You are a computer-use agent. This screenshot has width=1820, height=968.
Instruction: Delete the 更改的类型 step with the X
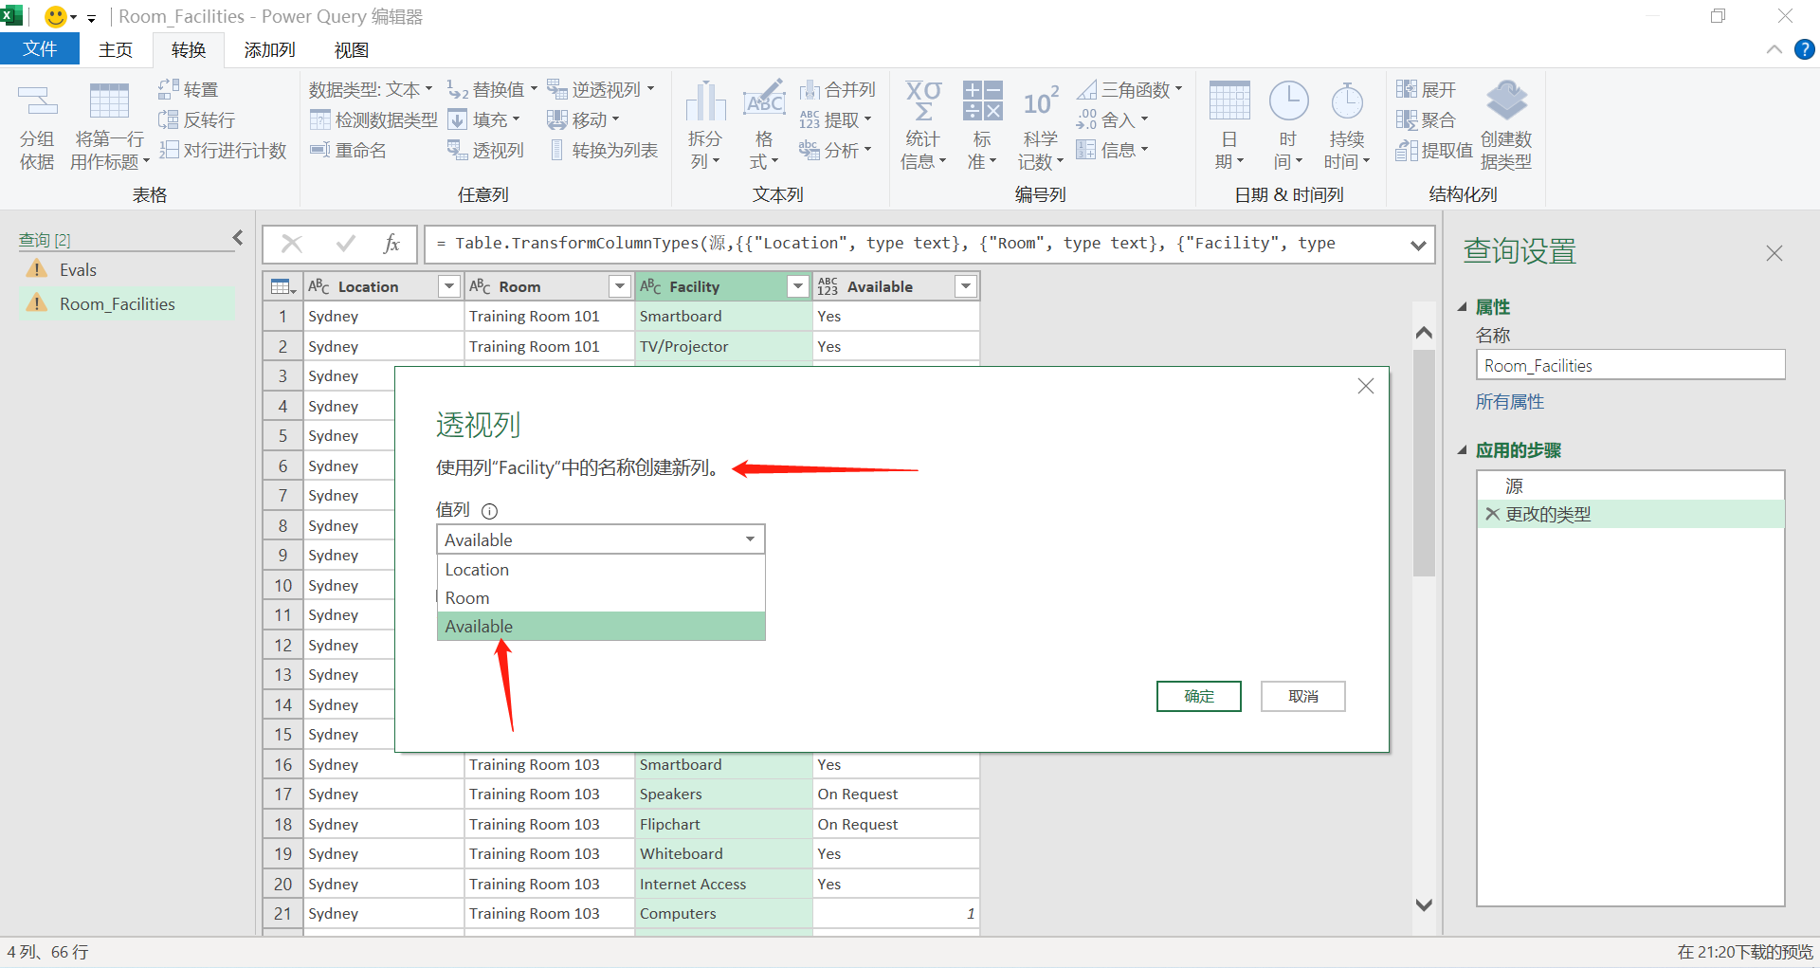coord(1491,514)
